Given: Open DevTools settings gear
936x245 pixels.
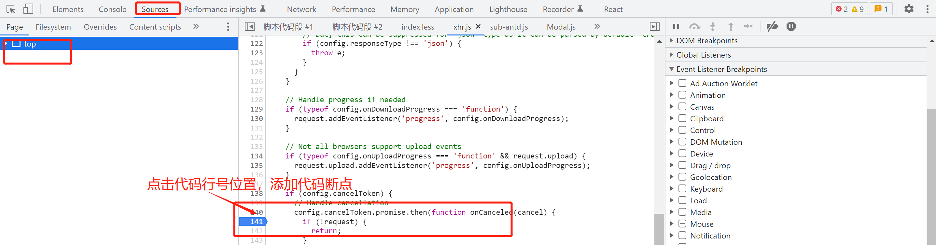Looking at the screenshot, I should pos(909,9).
